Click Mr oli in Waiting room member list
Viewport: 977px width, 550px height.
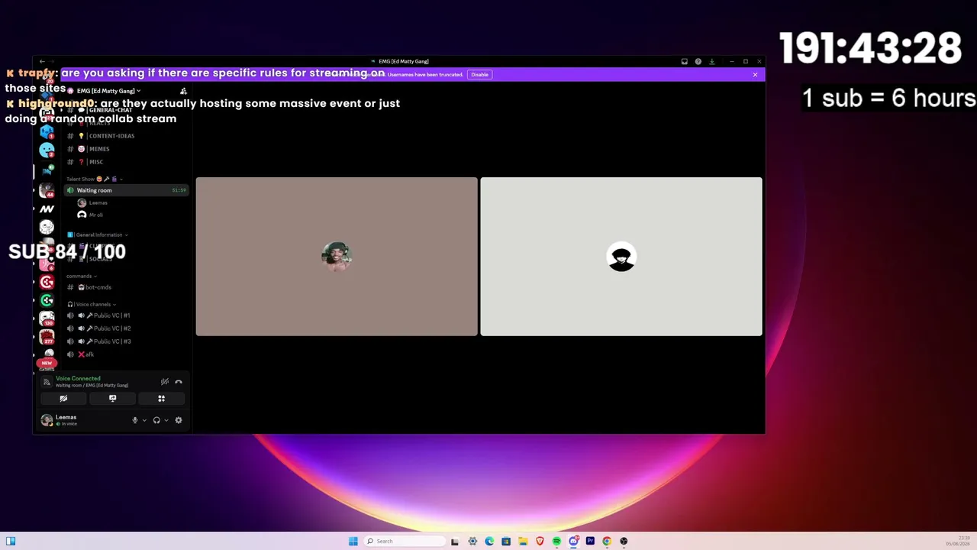point(96,215)
